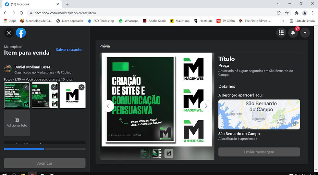Click the address bar URL
The image size is (318, 175).
tap(66, 13)
